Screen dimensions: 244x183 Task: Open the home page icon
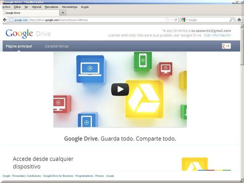[x=239, y=20]
